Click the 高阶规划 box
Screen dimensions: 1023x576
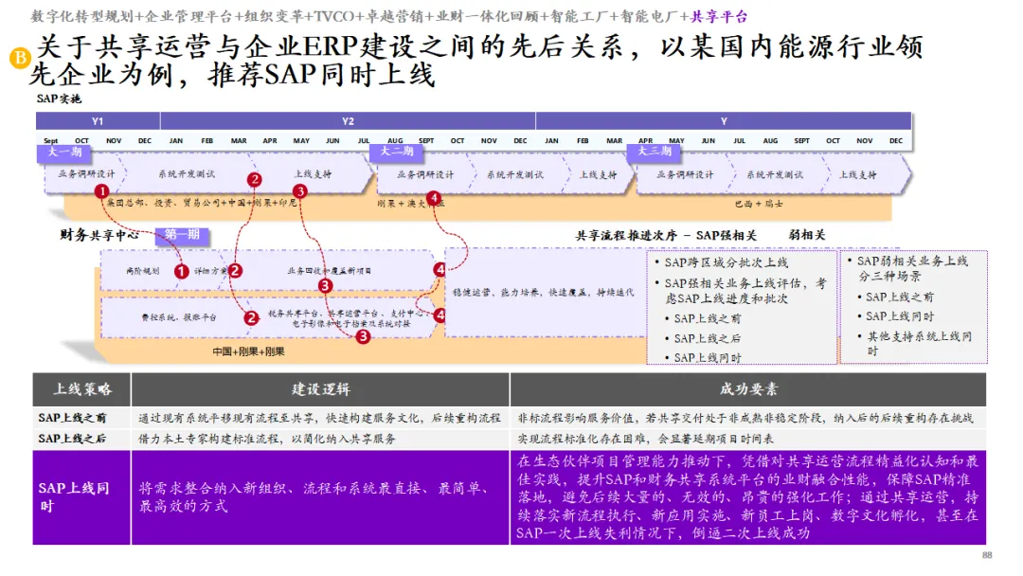pyautogui.click(x=142, y=270)
